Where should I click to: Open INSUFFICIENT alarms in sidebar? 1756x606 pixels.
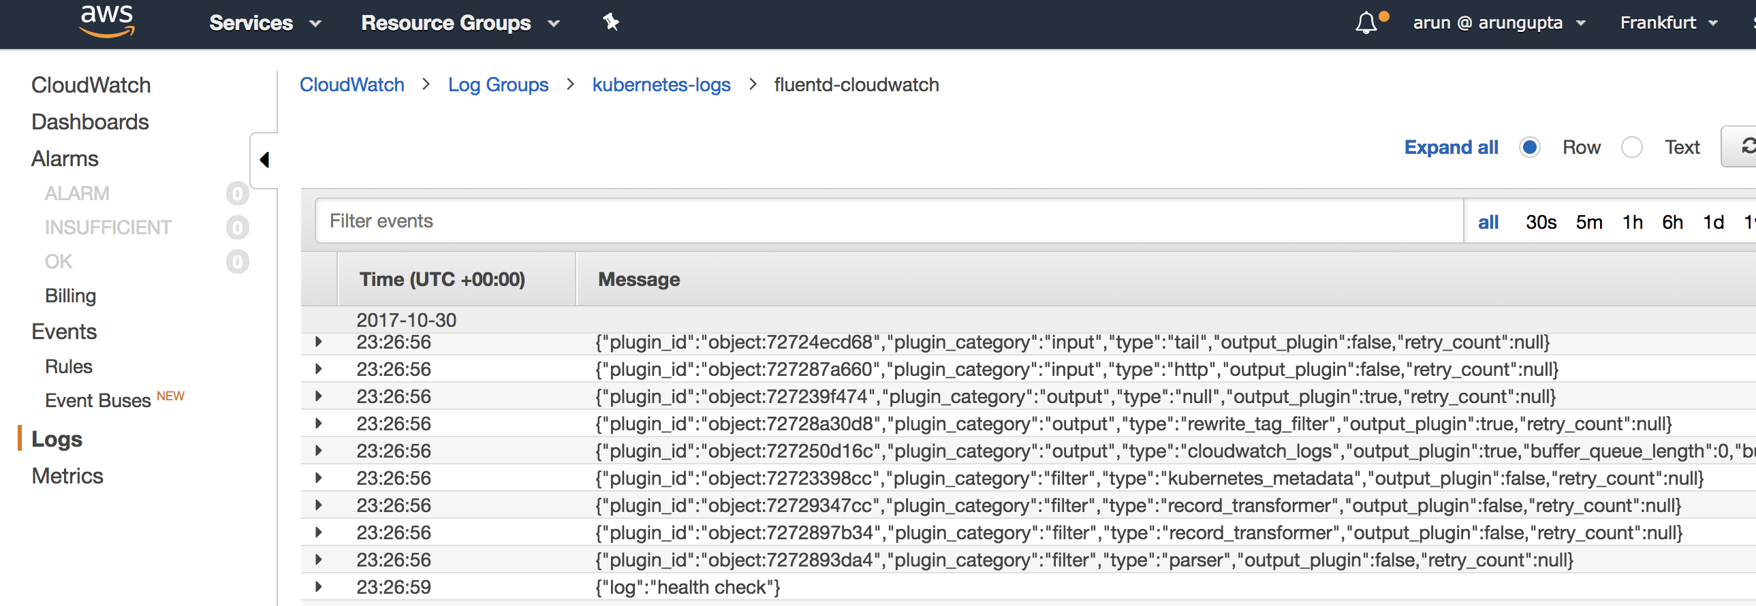tap(108, 227)
